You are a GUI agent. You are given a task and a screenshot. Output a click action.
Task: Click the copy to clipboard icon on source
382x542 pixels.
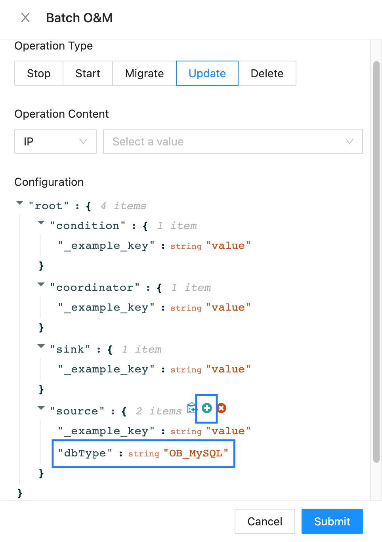pos(192,408)
